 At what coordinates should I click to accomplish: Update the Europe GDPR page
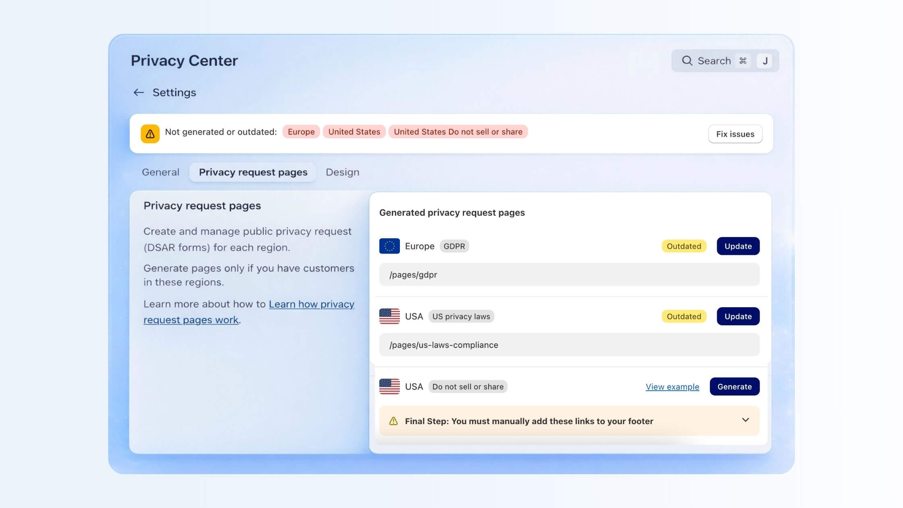(738, 246)
